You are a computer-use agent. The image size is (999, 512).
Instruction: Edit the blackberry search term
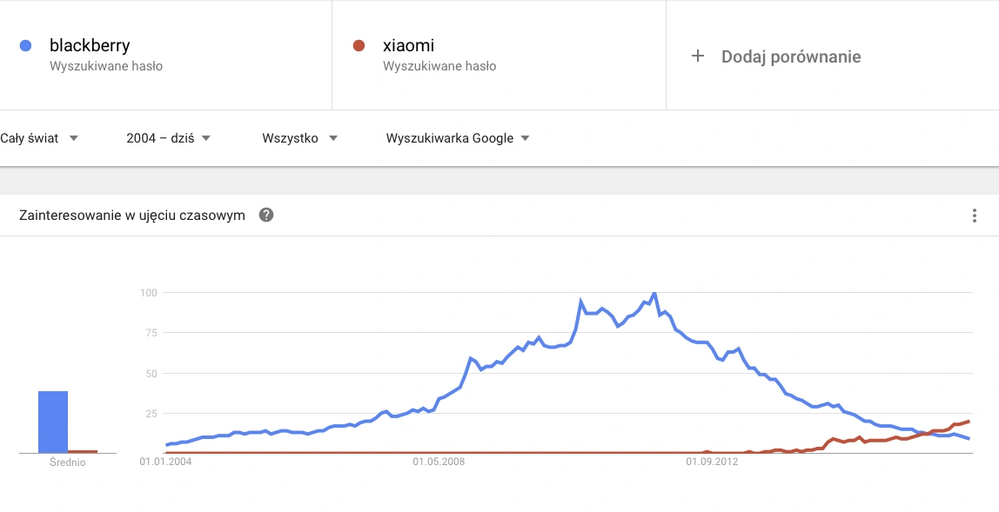90,46
